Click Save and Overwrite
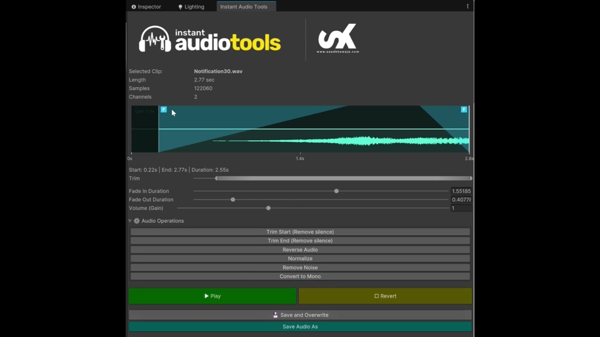Viewport: 600px width, 337px height. coord(300,315)
